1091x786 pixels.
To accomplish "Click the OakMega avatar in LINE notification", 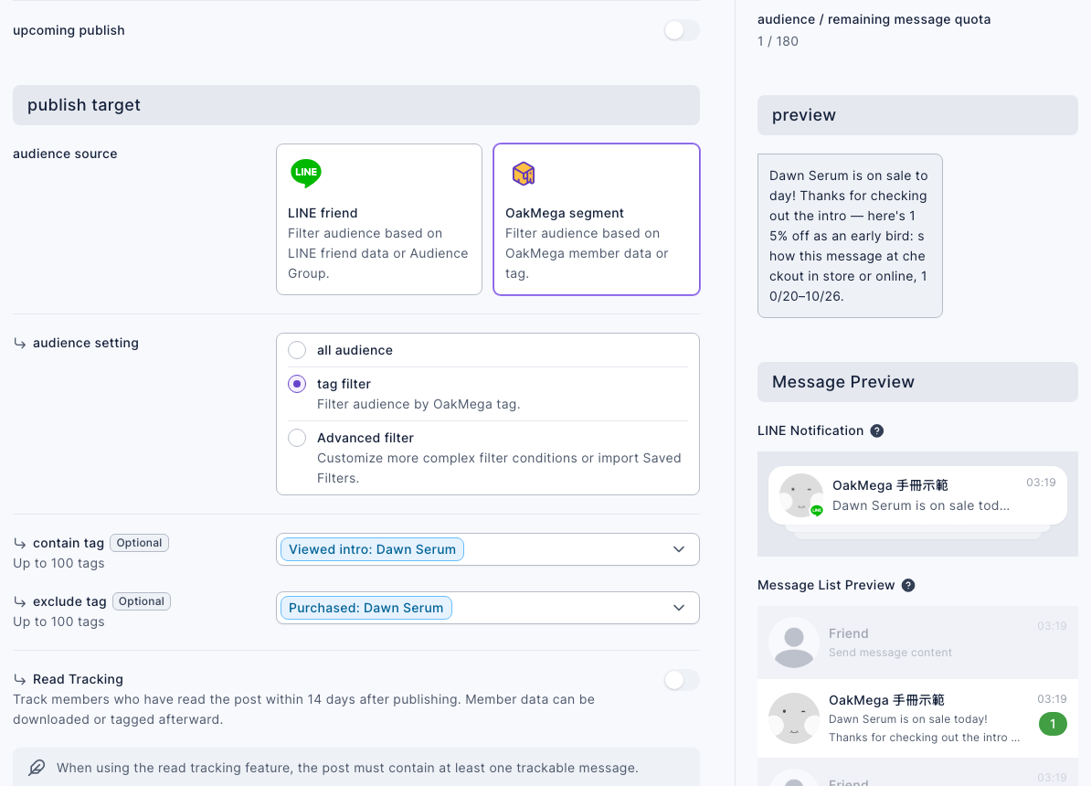I will 800,495.
